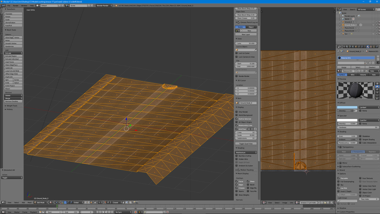Click the snap magnet icon in 3D header
The width and height of the screenshot is (380, 214).
pos(105,202)
